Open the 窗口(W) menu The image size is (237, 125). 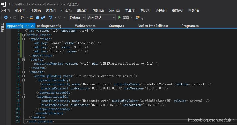point(177,11)
